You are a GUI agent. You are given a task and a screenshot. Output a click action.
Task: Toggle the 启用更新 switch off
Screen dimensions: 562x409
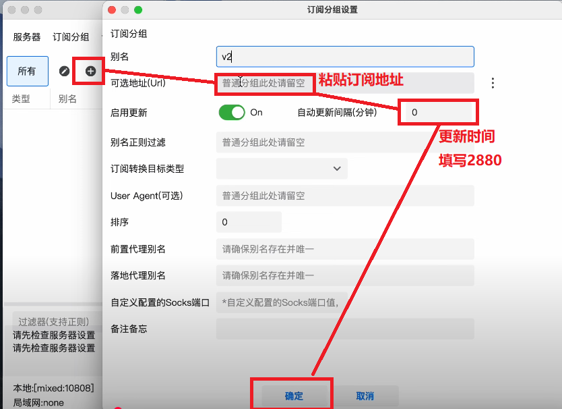click(232, 113)
